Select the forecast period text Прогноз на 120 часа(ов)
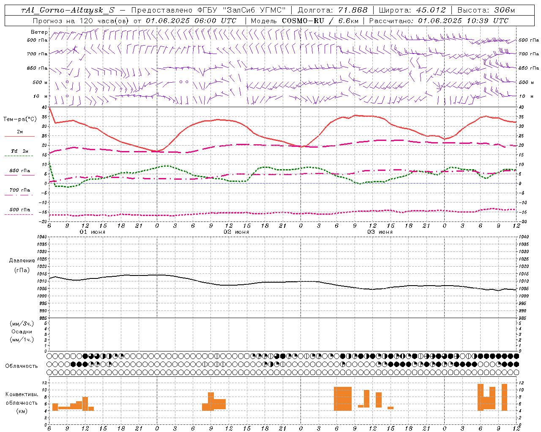541x432 pixels. coord(81,21)
